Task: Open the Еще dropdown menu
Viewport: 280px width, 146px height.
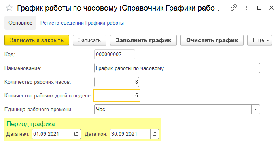Action: 259,40
